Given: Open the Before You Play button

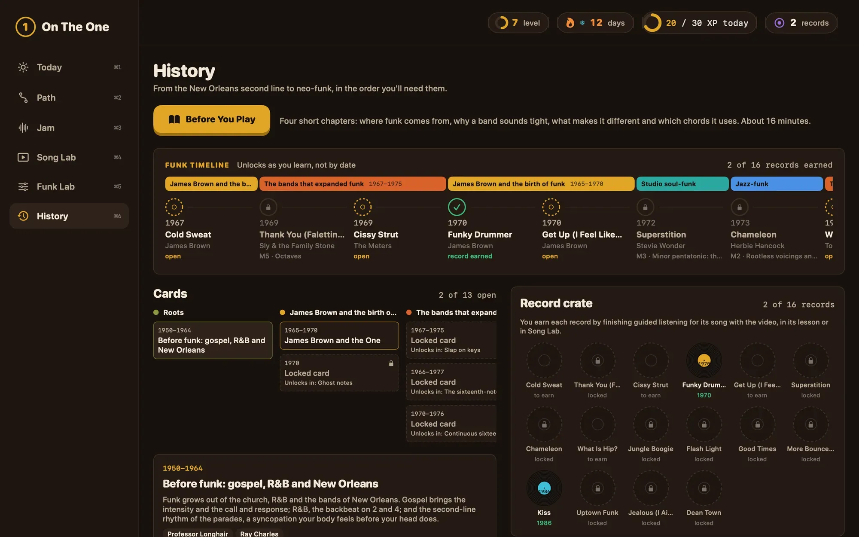Looking at the screenshot, I should pos(212,119).
